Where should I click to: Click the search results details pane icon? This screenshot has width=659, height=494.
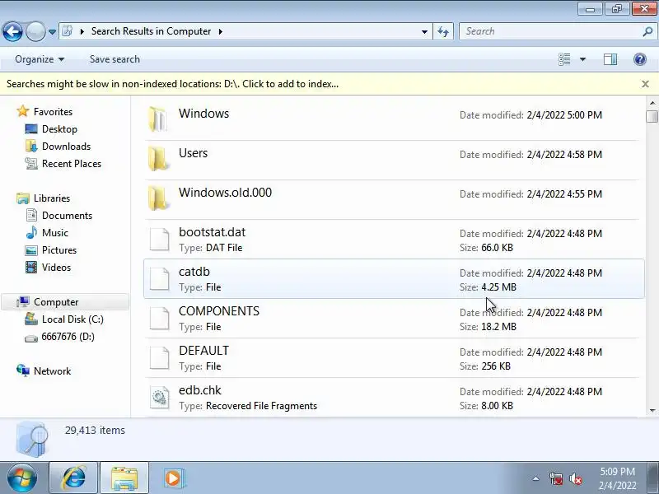tap(32, 440)
